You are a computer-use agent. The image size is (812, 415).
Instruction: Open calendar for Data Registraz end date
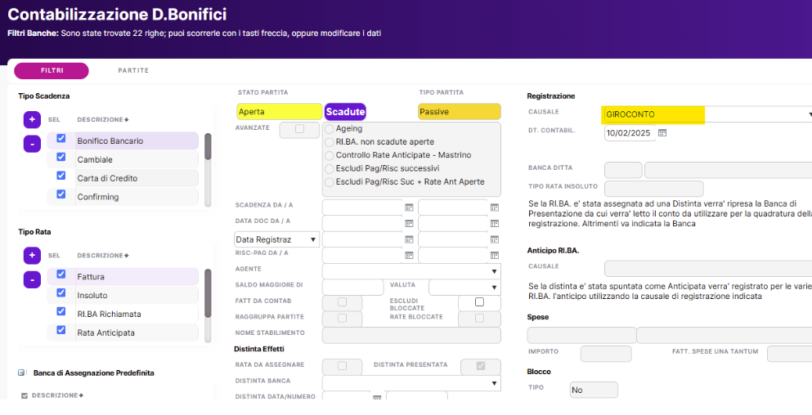(495, 239)
